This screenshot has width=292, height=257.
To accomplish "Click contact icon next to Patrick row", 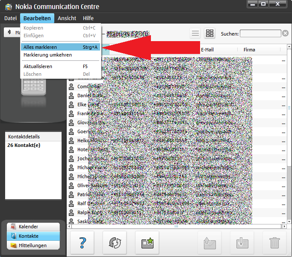I will (71, 194).
